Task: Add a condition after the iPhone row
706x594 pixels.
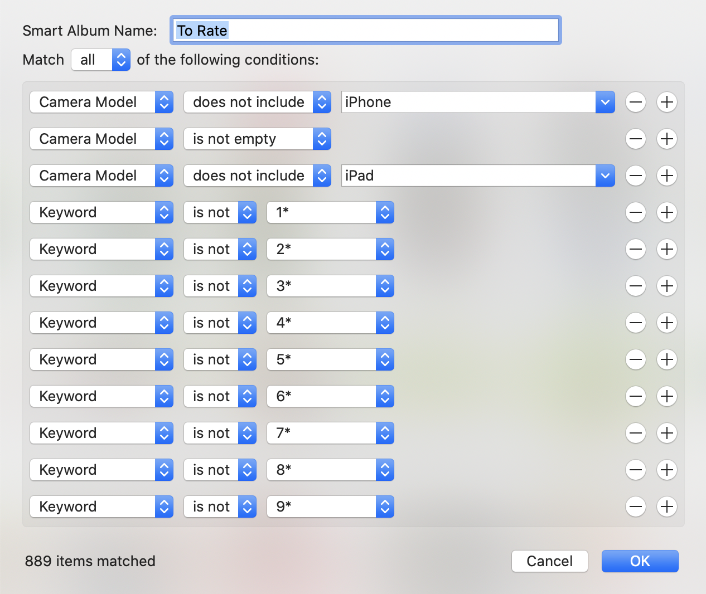Action: (x=667, y=102)
